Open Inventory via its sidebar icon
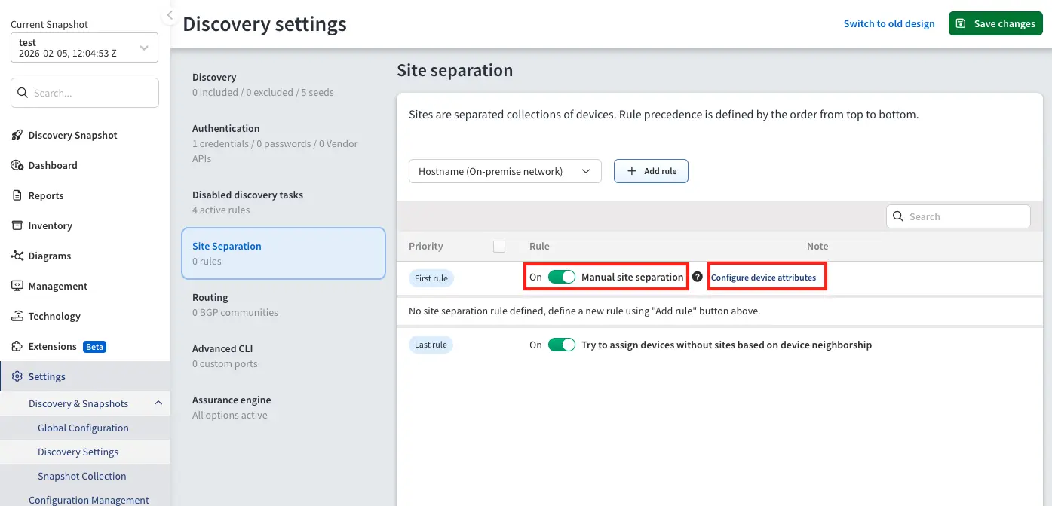The width and height of the screenshot is (1052, 506). [17, 225]
